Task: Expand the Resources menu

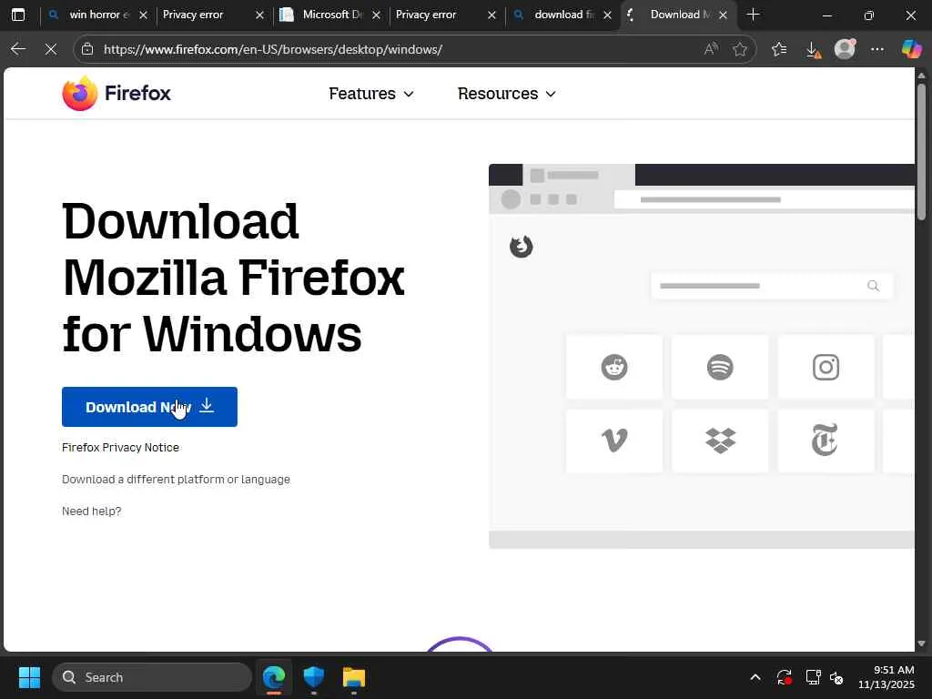Action: point(507,94)
